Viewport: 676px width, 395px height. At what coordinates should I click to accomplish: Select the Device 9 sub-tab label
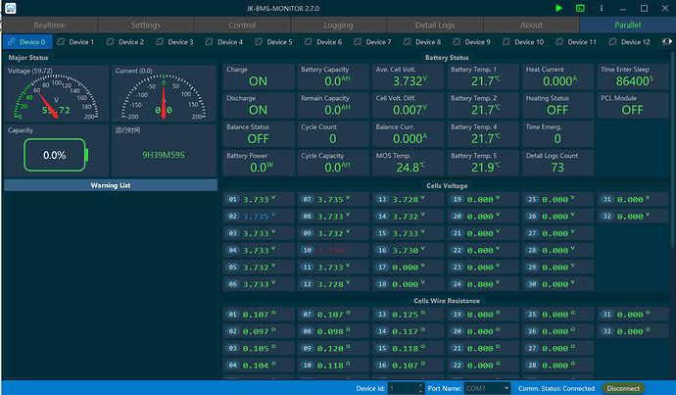click(478, 42)
